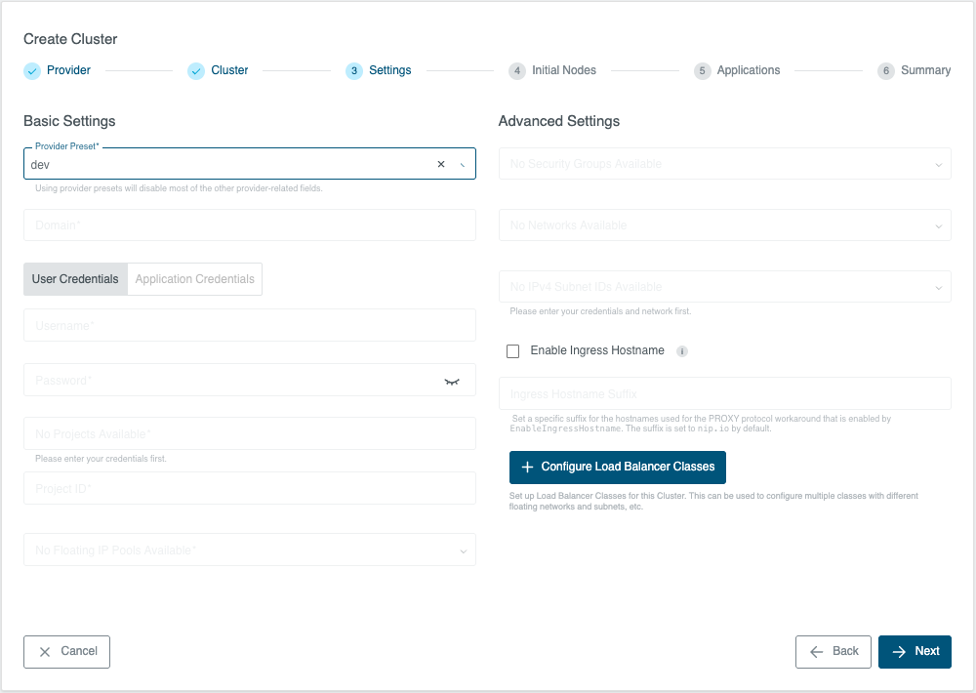Expand the Provider Preset dropdown arrow

[x=463, y=165]
